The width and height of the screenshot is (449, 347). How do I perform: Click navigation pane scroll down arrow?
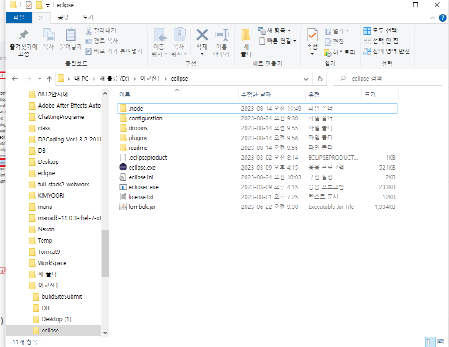click(105, 332)
